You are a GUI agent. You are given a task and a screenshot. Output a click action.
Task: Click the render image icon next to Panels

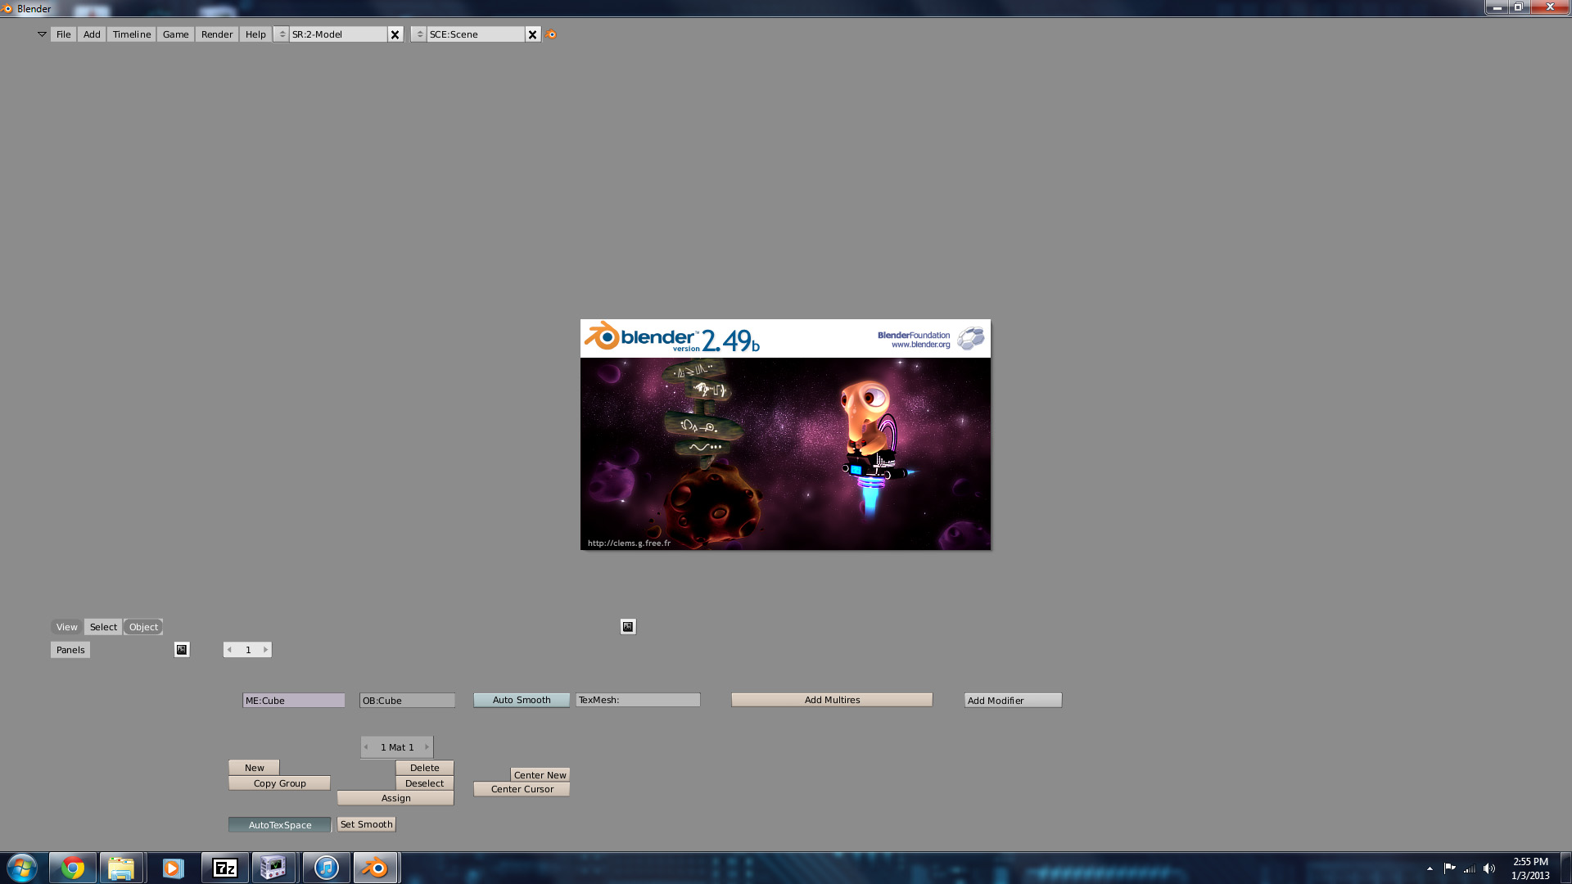point(182,650)
